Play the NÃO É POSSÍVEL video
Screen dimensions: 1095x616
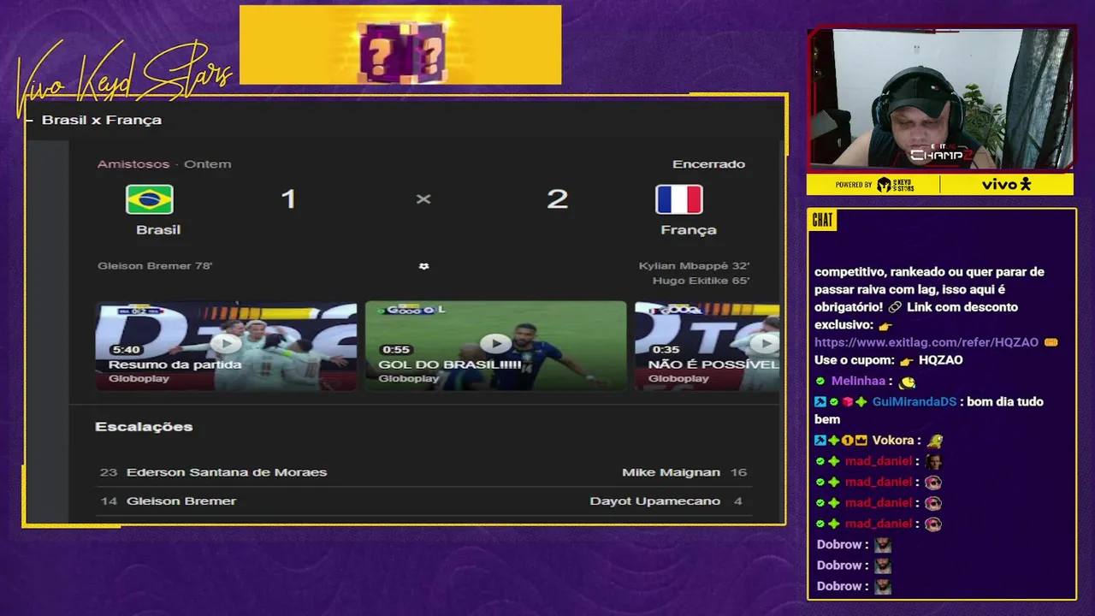[764, 343]
